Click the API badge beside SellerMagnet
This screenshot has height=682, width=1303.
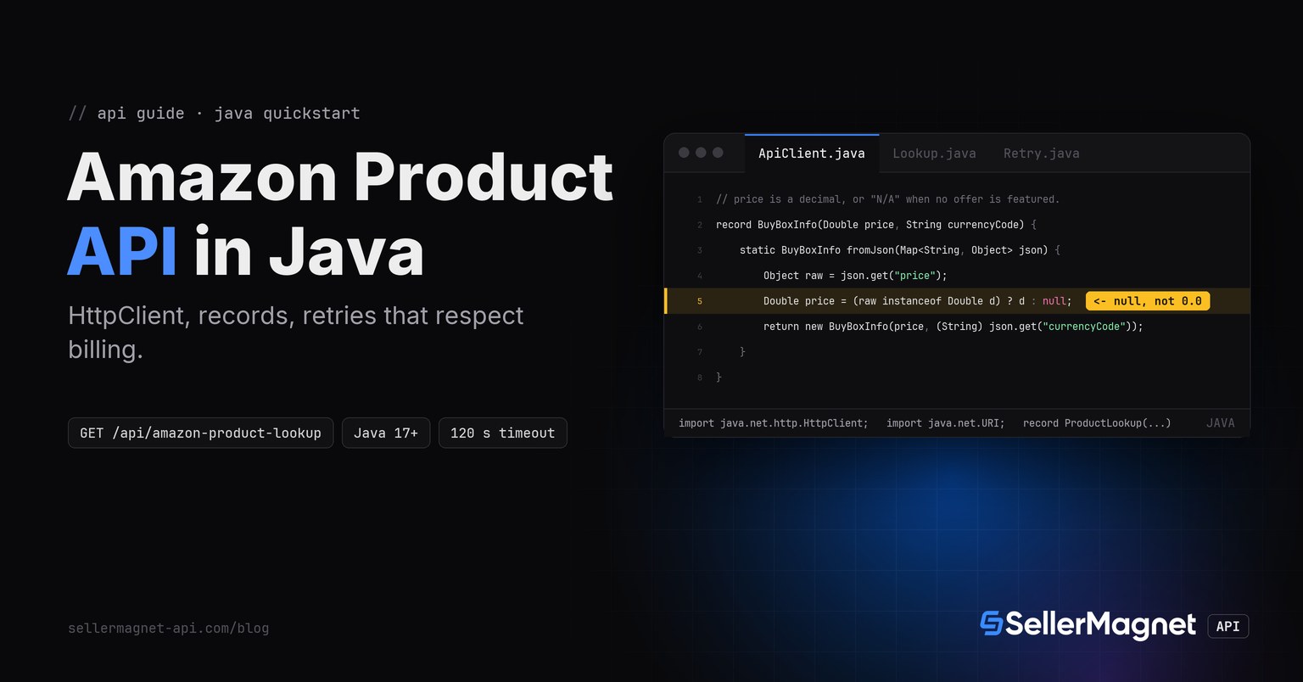pyautogui.click(x=1228, y=626)
